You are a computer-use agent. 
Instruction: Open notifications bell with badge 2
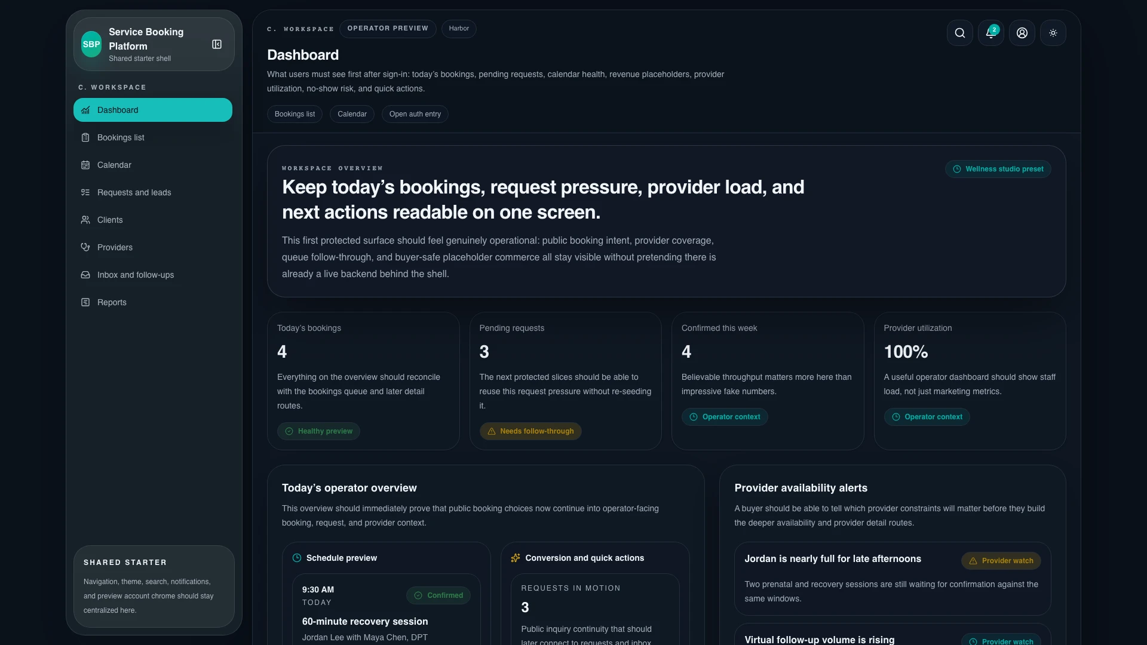click(991, 33)
